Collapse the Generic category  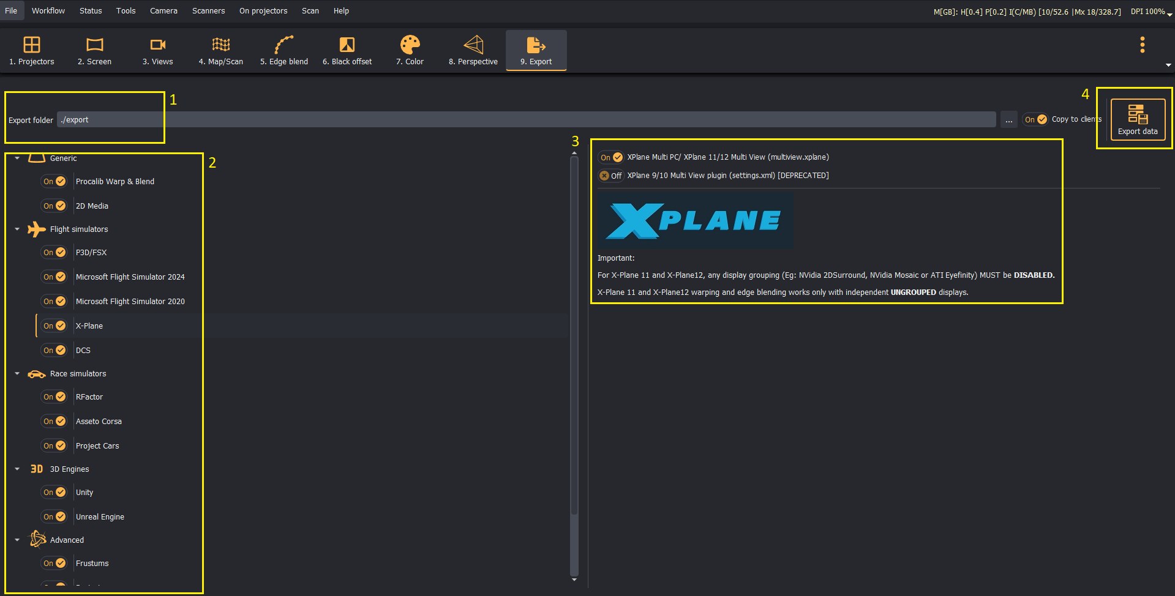(x=17, y=158)
